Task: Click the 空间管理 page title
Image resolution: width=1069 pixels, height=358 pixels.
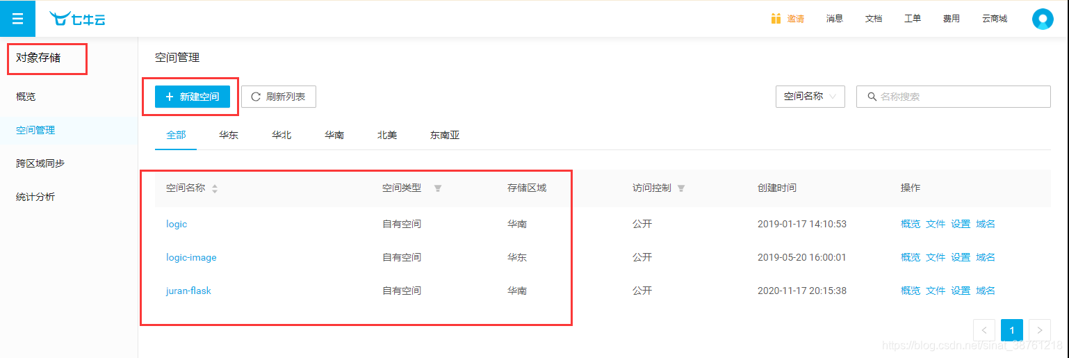Action: click(177, 58)
